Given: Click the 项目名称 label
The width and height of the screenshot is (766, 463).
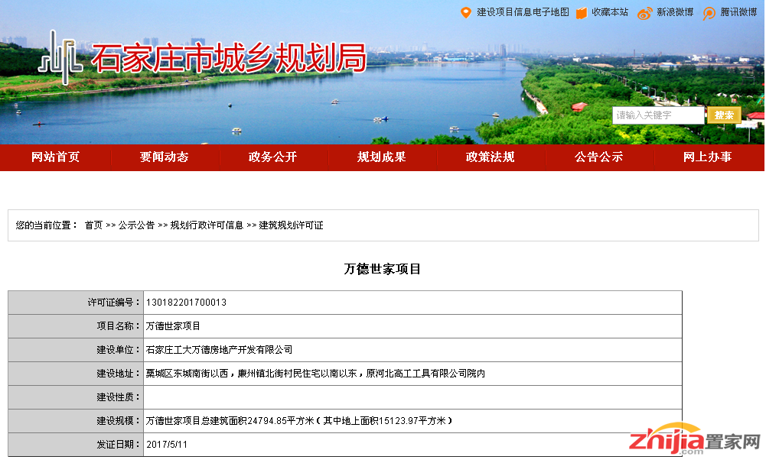Looking at the screenshot, I should click(x=119, y=326).
